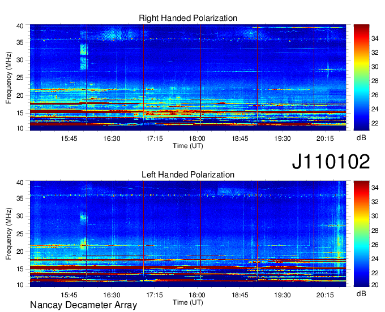The height and width of the screenshot is (312, 385).
Task: Select the J110102 observation label
Action: pos(331,162)
